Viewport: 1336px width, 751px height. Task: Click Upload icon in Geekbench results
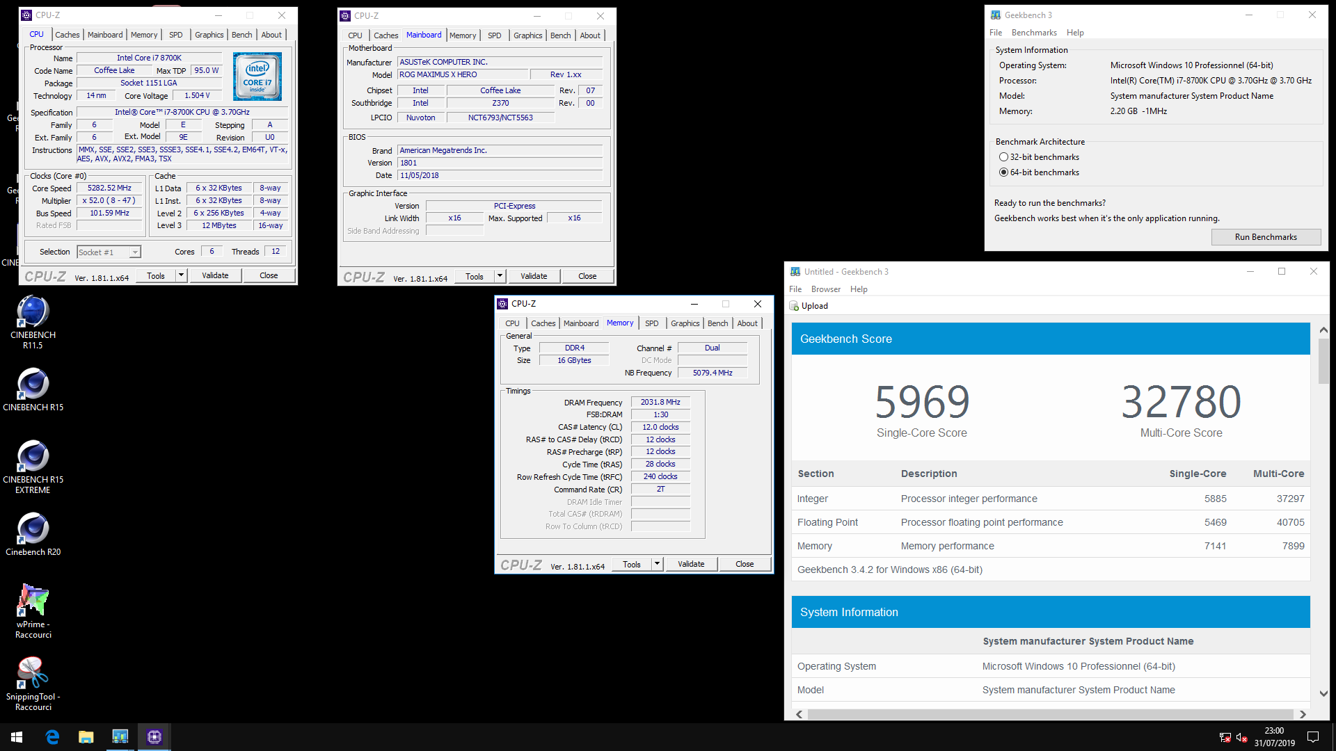click(x=794, y=306)
